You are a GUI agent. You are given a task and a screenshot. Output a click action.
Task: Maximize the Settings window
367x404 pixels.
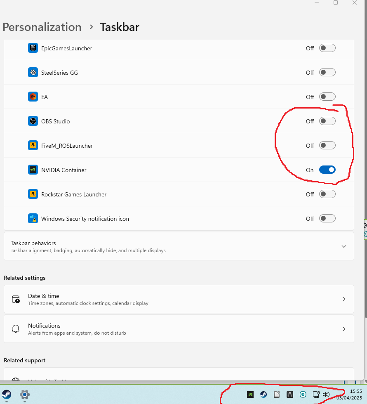point(336,2)
